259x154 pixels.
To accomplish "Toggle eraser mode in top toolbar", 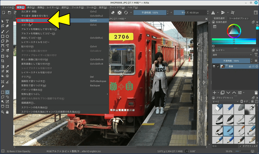I will click(113, 13).
